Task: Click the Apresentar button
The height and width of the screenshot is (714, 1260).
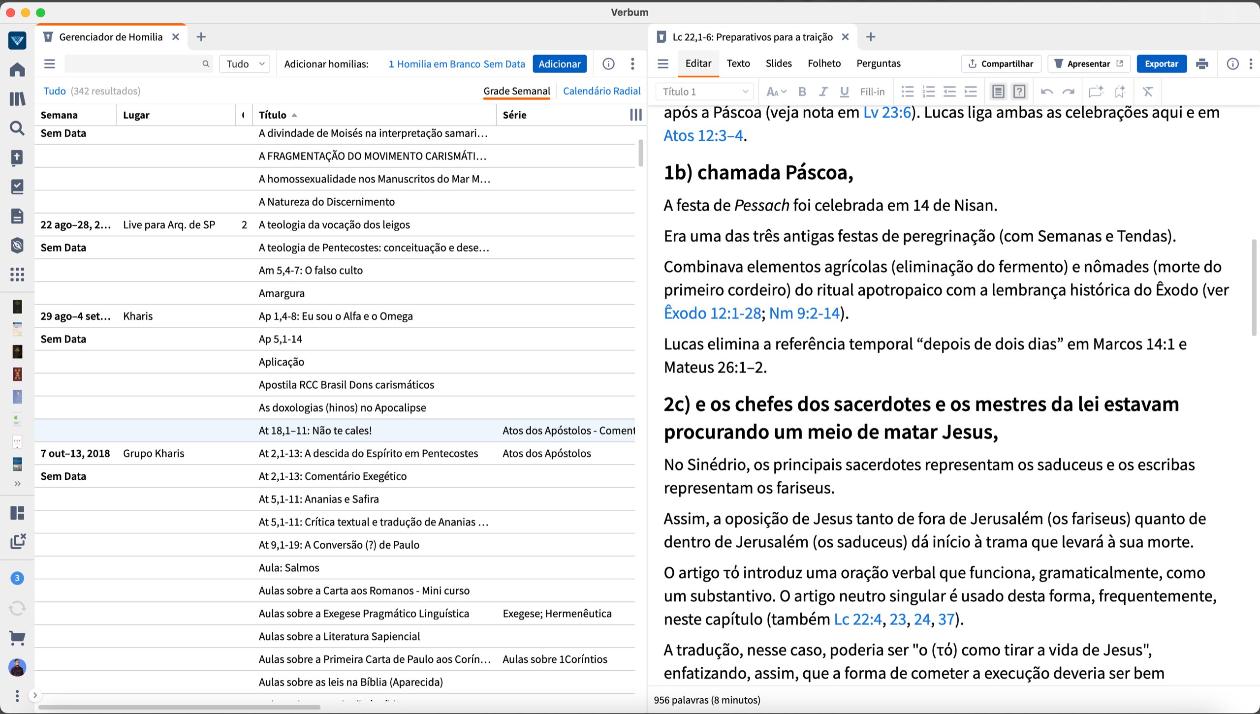Action: pos(1089,63)
